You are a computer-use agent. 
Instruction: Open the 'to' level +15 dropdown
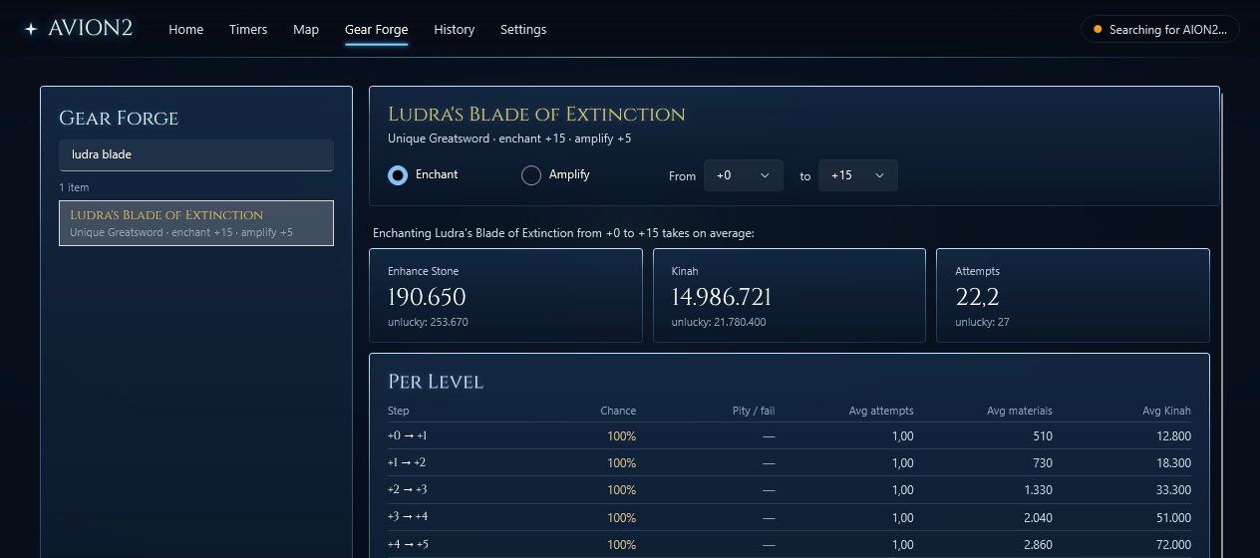[x=858, y=175]
